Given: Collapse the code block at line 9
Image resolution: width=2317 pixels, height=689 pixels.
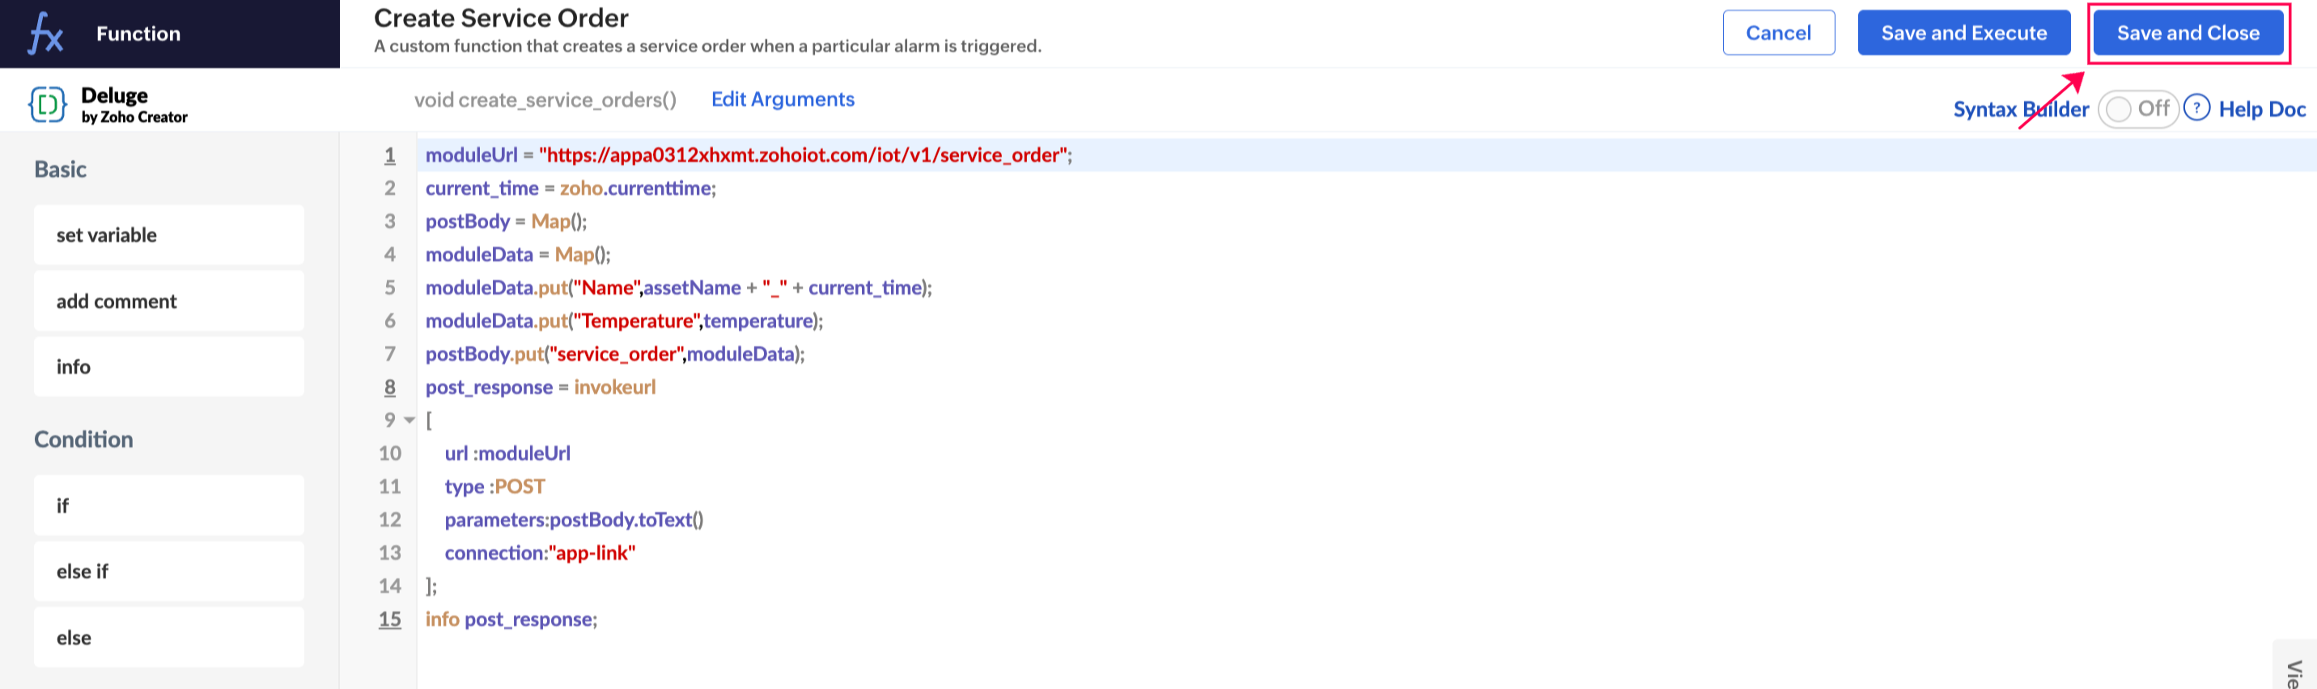Looking at the screenshot, I should tap(410, 420).
